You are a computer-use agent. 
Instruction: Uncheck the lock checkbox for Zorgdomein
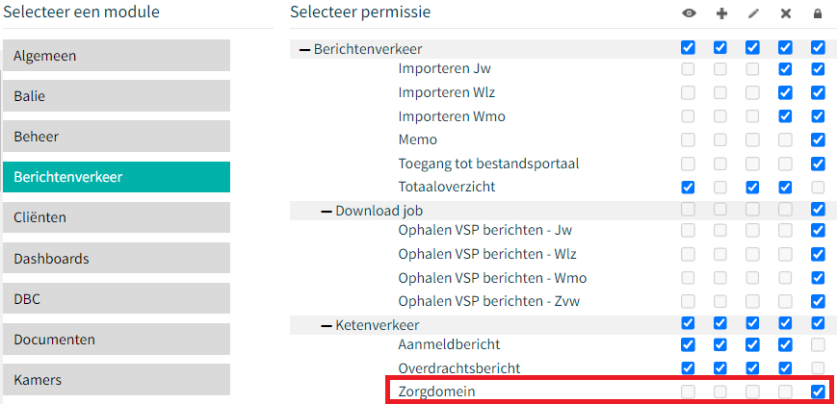point(817,391)
